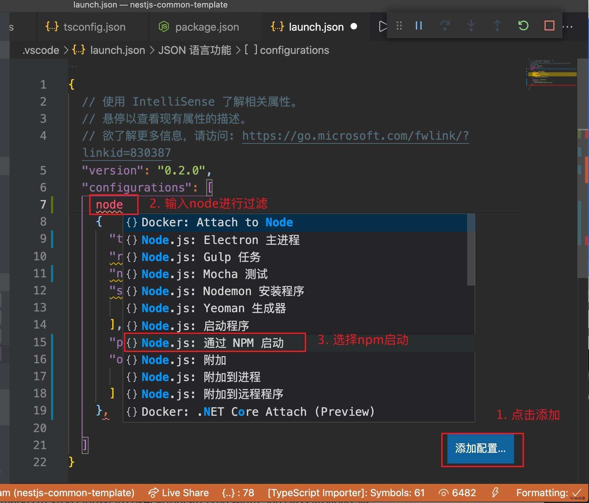Screen dimensions: 589x503
Task: Select Node.js: Electron 主进程 suggestion
Action: click(x=295, y=240)
